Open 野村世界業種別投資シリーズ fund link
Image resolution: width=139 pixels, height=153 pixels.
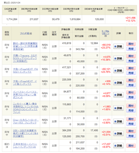tap(25, 46)
